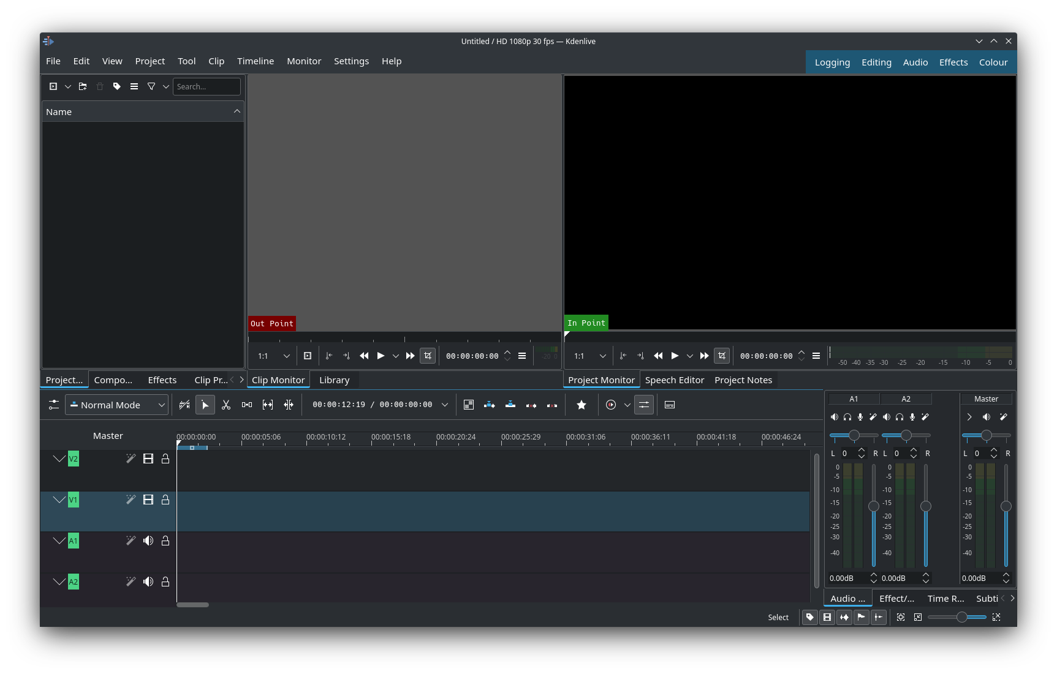Open timeline track settings menu icon
The height and width of the screenshot is (674, 1057).
click(54, 405)
